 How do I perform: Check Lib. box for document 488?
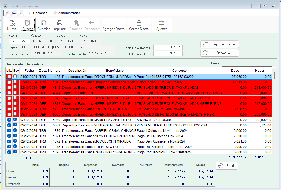point(9,77)
